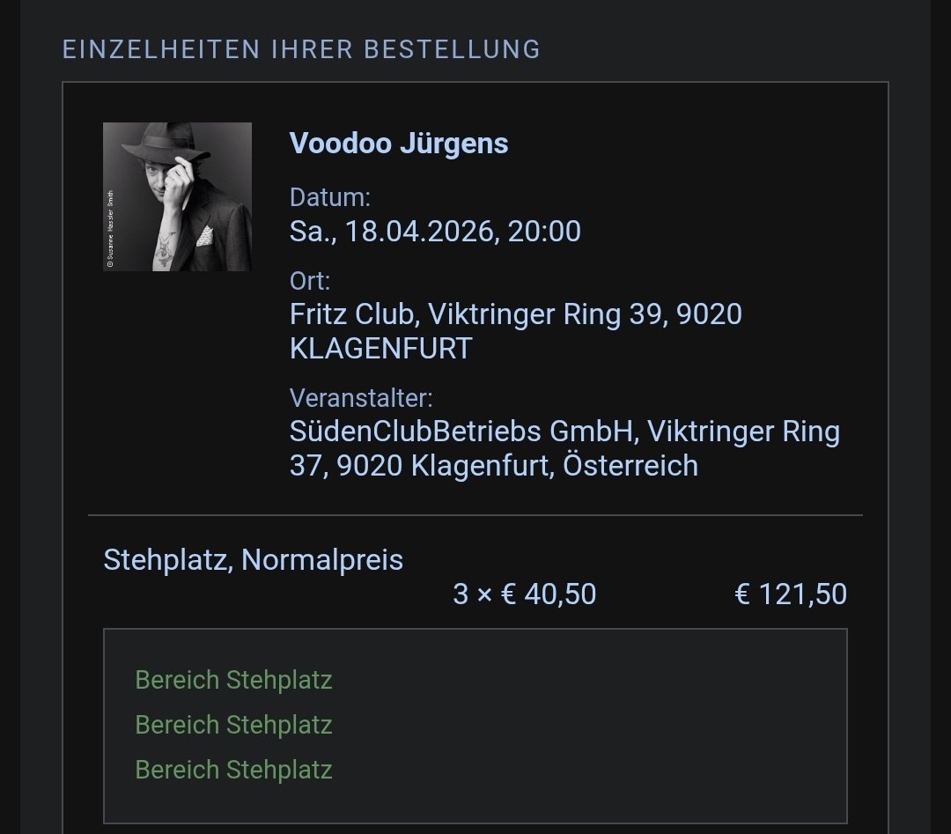Click the hat in the artist photo

click(165, 142)
